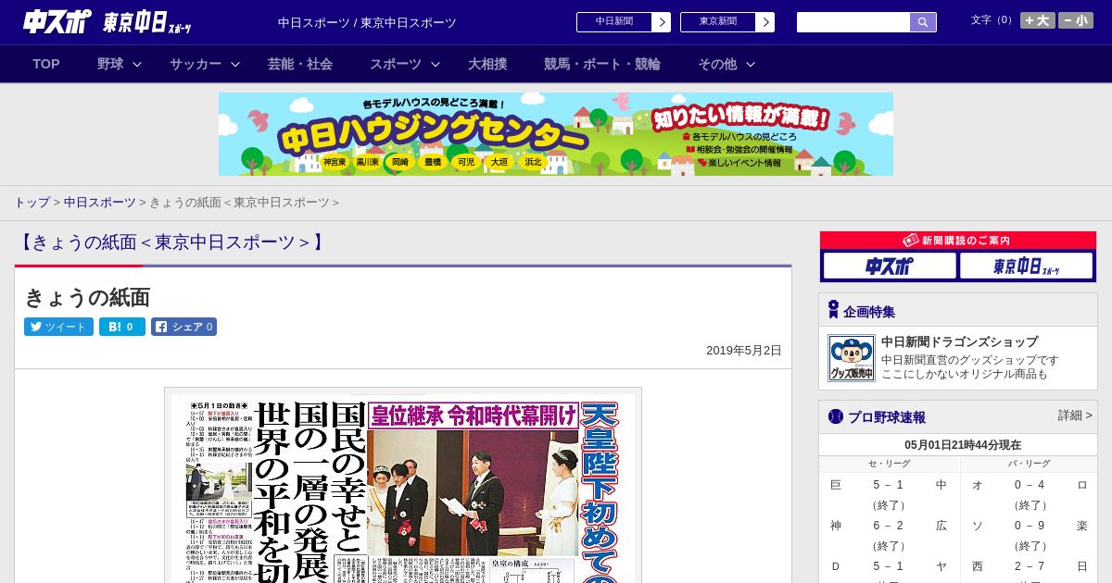Click the 中日ハウジングセンター banner ad

[x=556, y=134]
